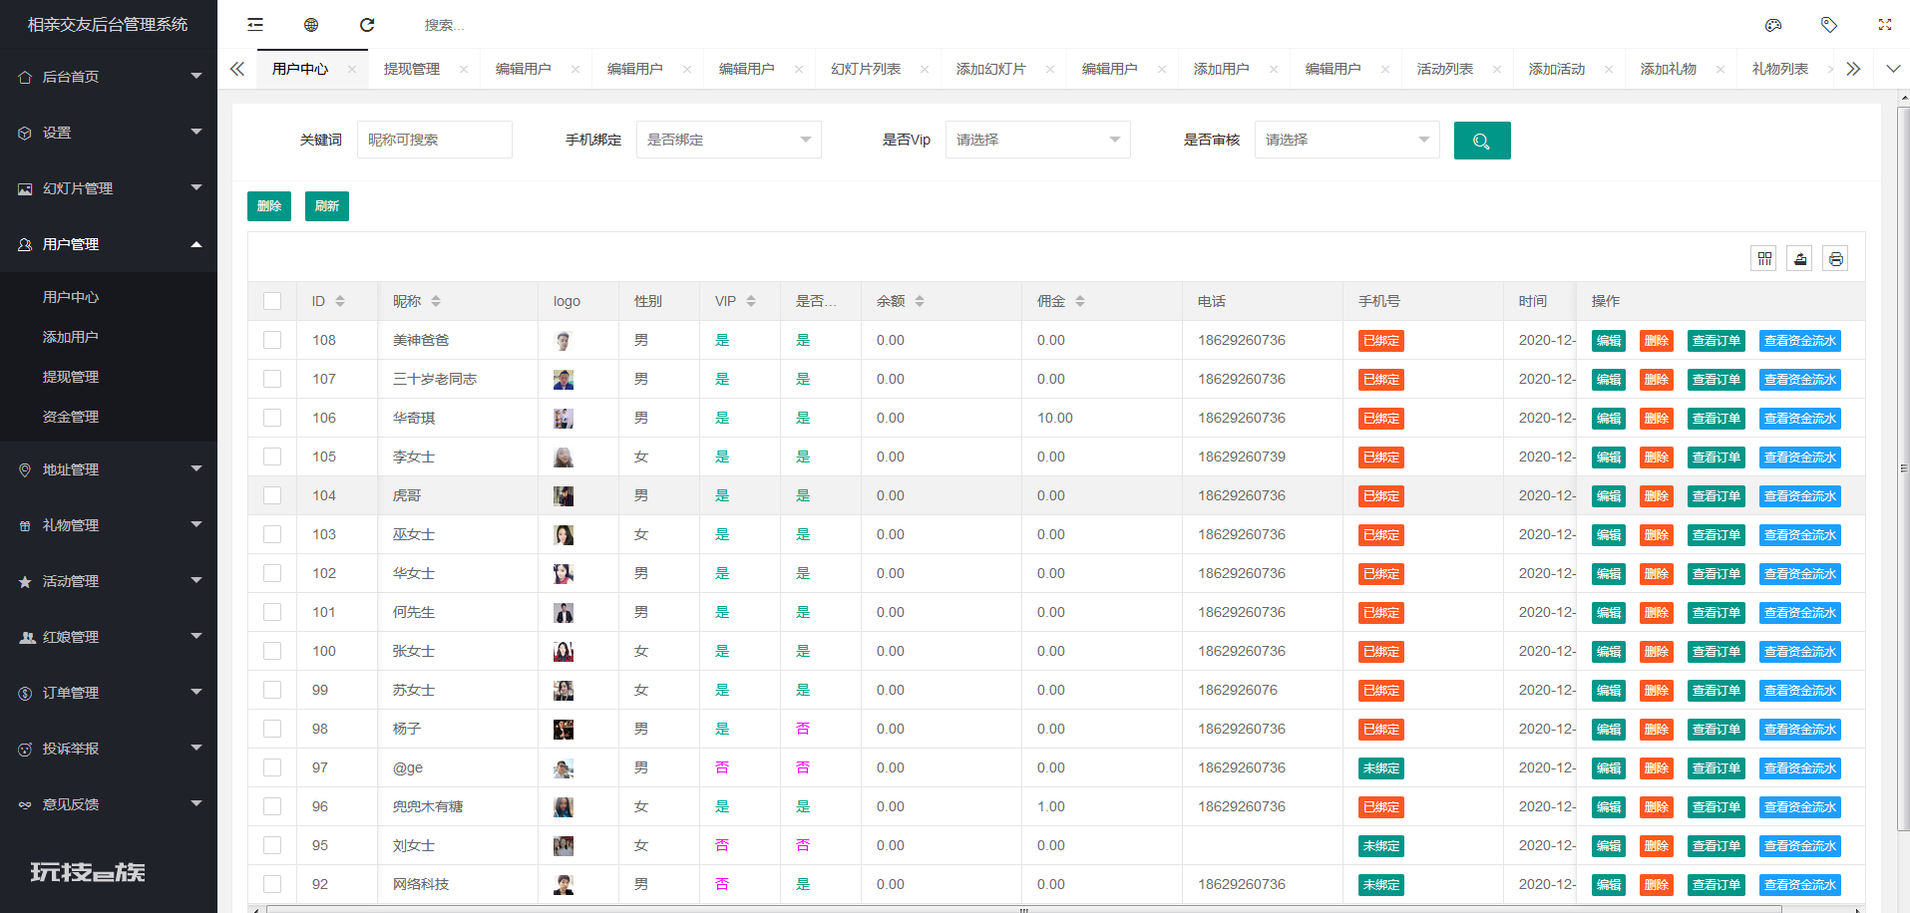Switch to the 礼物列表 tab
Image resolution: width=1910 pixels, height=913 pixels.
(x=1780, y=69)
